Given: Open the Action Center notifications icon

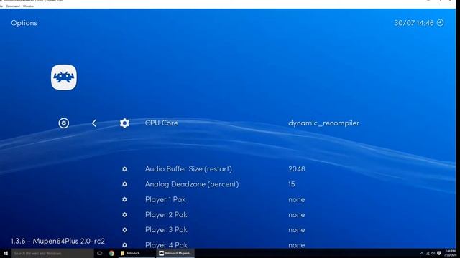Looking at the screenshot, I should point(439,253).
